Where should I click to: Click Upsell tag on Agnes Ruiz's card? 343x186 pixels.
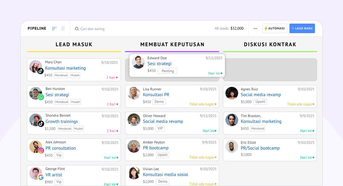[x=260, y=102]
